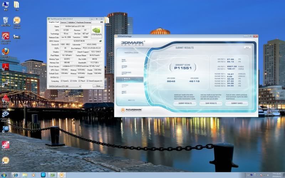Toggle CUDA checkbox in GPU-Z
The height and width of the screenshot is (178, 285).
[71, 81]
